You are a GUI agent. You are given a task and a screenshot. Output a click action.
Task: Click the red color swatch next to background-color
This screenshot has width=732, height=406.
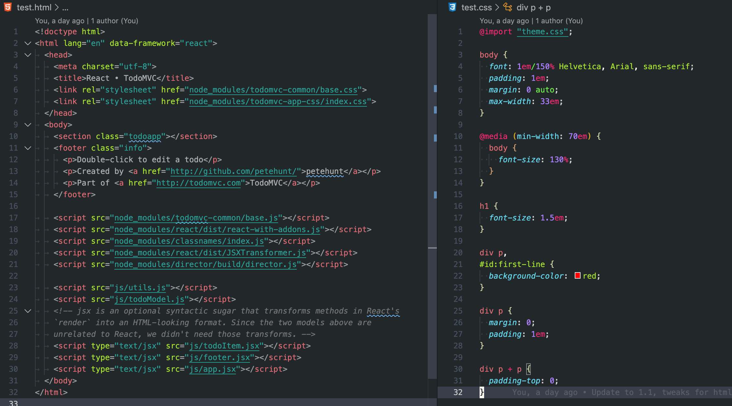tap(578, 275)
